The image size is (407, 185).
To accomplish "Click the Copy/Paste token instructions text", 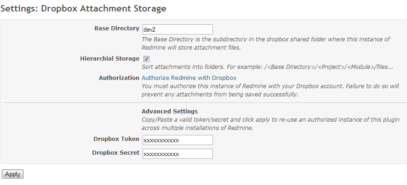I will click(x=266, y=119).
